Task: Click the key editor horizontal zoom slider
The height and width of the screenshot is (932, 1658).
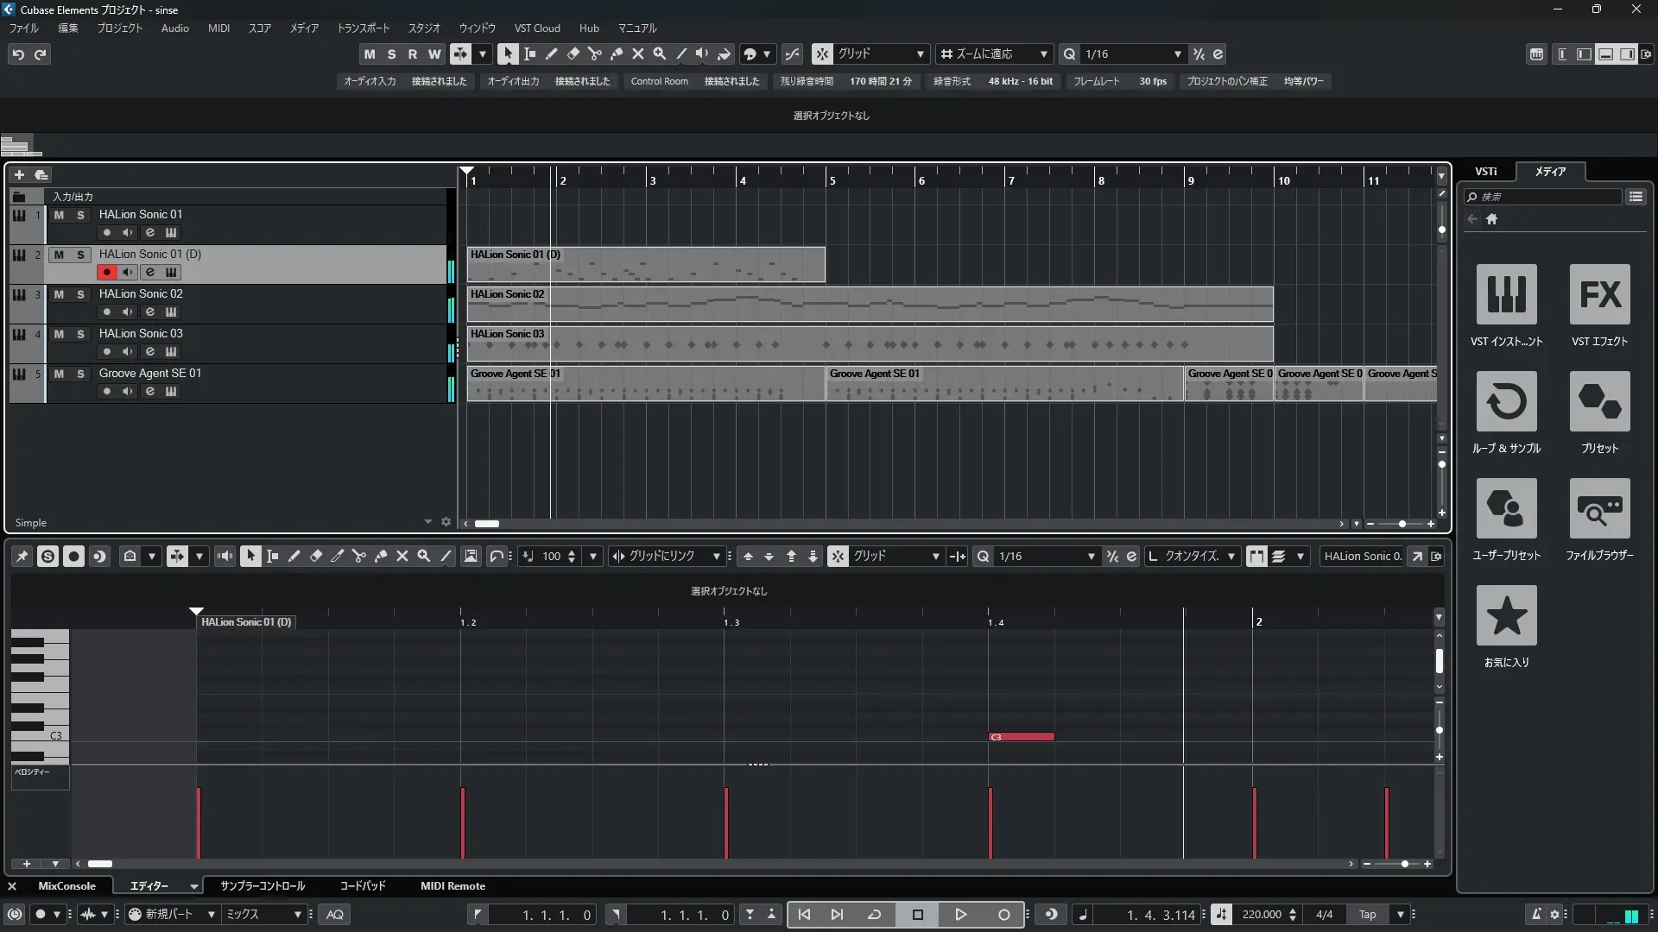Action: 1404,864
